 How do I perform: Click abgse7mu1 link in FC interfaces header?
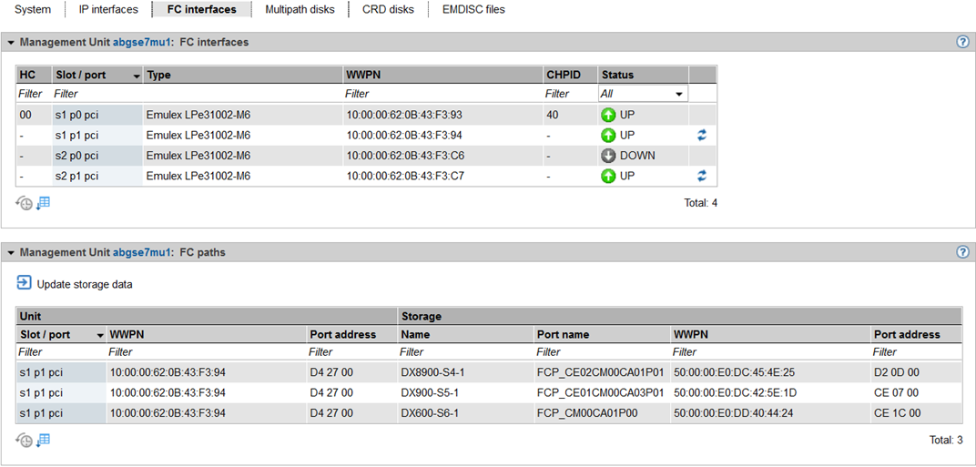(x=142, y=43)
